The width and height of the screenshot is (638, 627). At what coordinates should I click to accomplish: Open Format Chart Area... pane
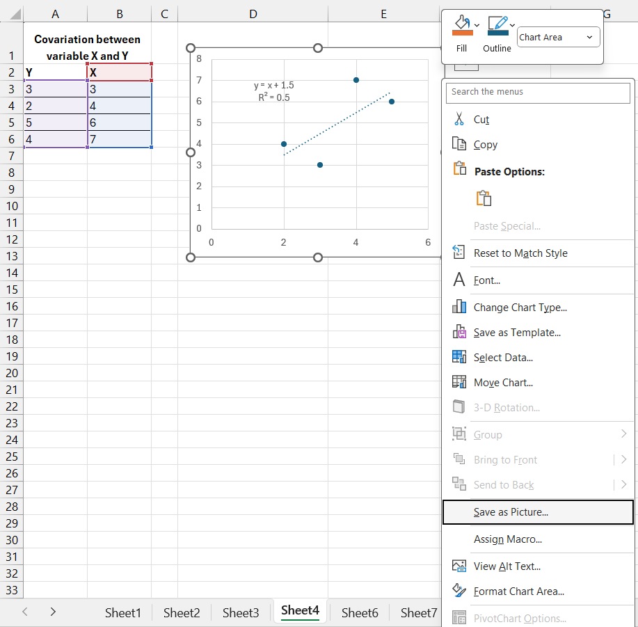tap(519, 592)
